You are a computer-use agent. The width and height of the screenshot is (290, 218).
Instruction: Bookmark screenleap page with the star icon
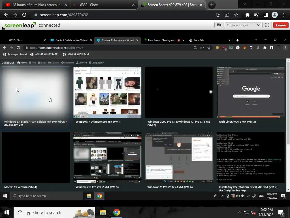coord(236,15)
